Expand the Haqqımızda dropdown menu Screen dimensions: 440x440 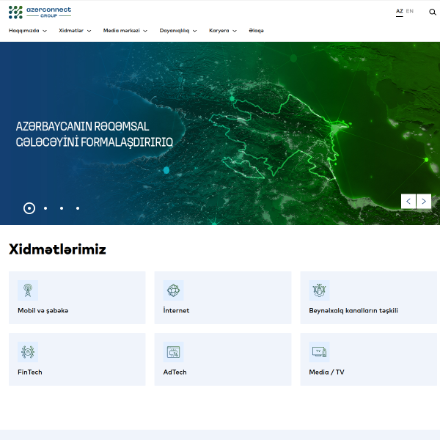(x=28, y=31)
